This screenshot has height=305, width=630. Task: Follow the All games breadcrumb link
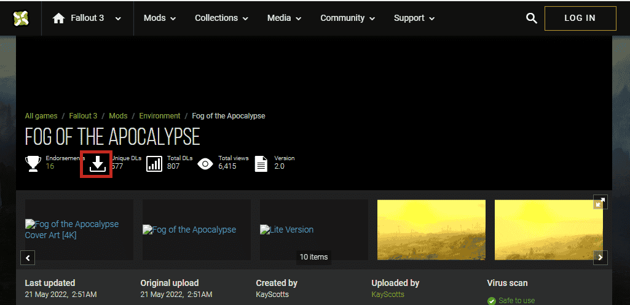pos(41,116)
